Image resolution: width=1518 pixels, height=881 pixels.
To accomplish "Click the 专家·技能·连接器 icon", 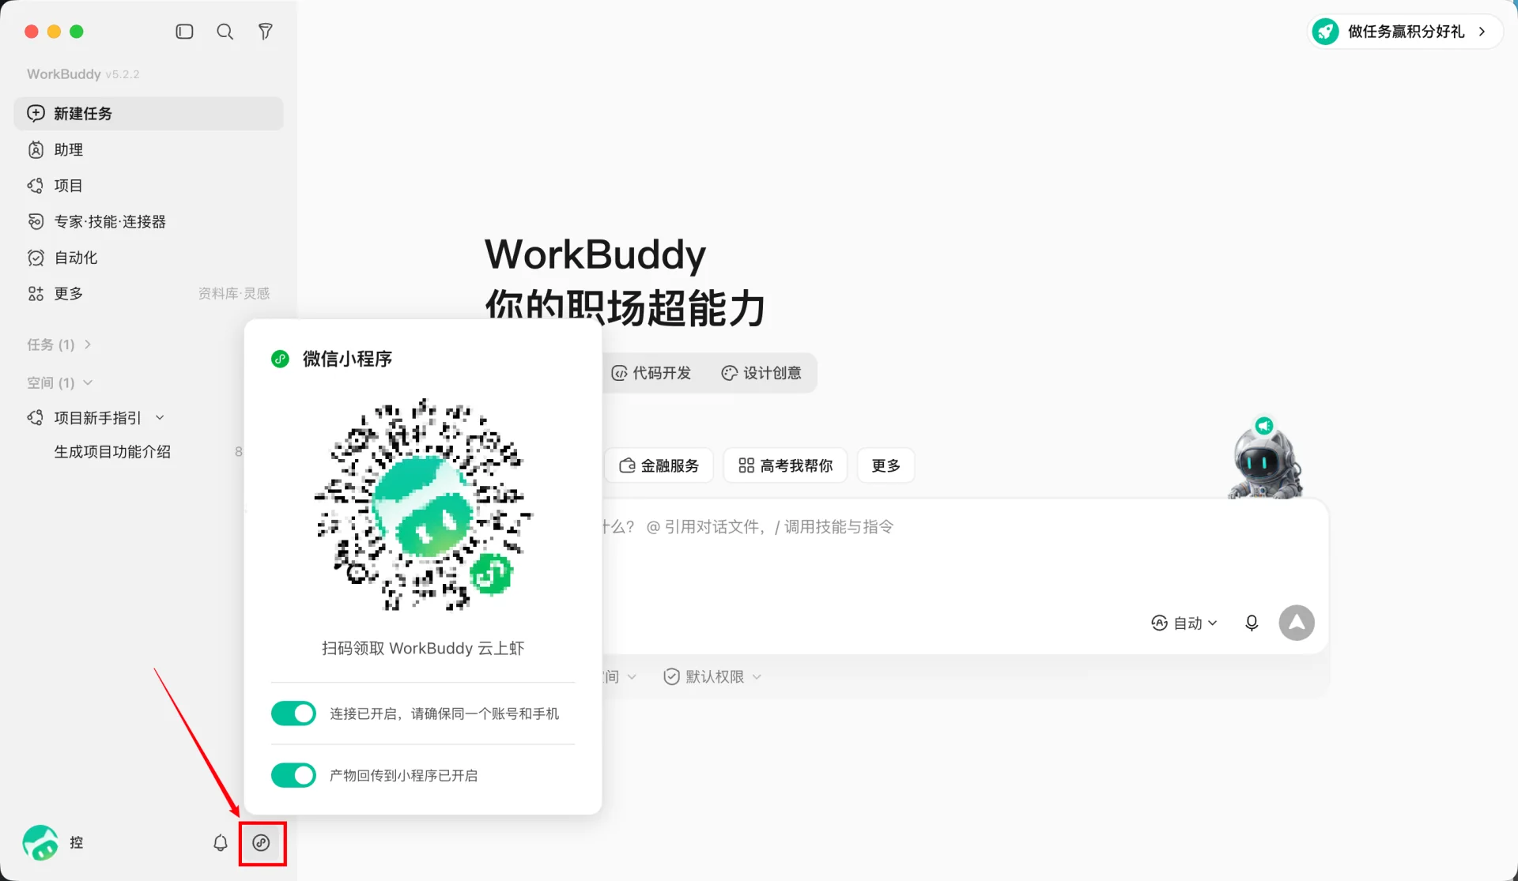I will [x=36, y=221].
